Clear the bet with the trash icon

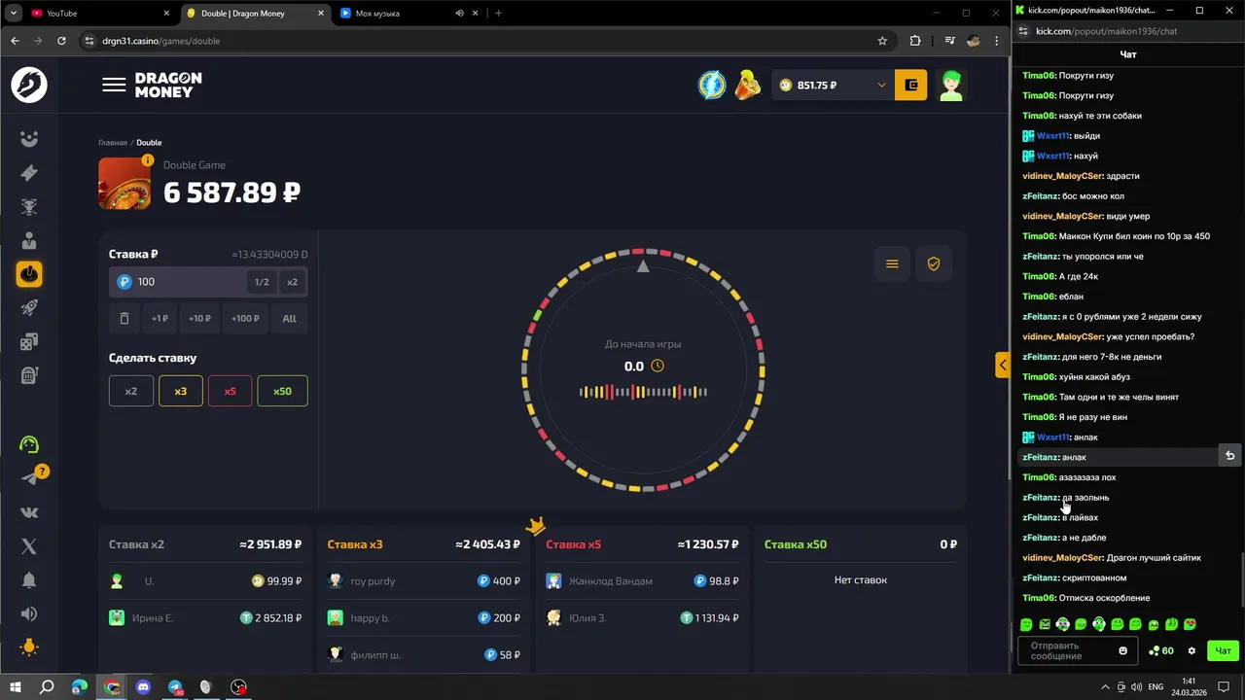point(124,318)
